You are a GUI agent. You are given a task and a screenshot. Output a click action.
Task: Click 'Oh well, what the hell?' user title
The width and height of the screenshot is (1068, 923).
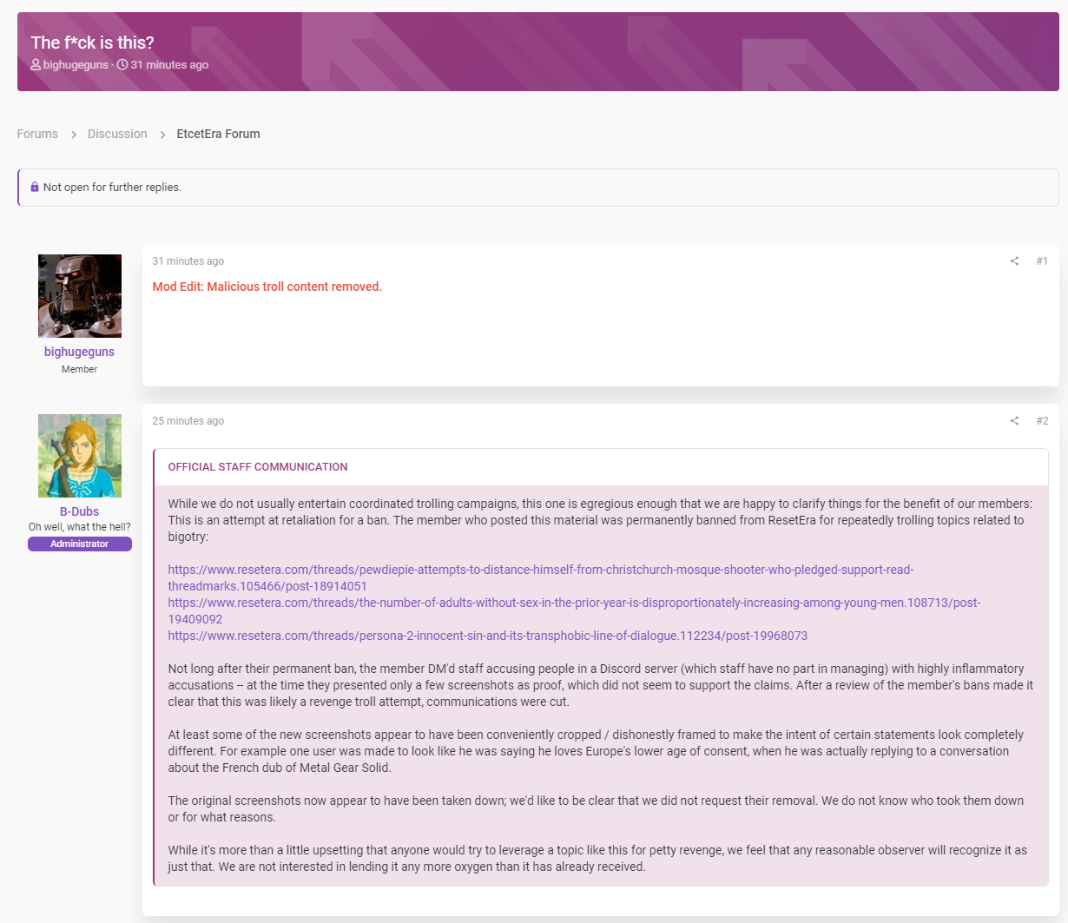tap(80, 527)
